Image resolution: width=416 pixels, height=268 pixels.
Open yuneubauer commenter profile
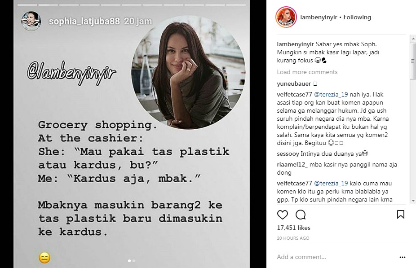(294, 84)
